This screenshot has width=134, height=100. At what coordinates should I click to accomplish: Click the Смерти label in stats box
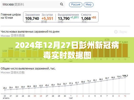tap(86, 15)
